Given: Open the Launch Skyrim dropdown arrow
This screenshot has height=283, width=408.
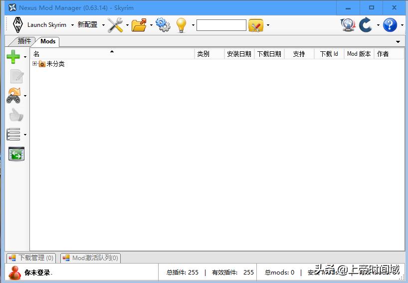Looking at the screenshot, I should tap(72, 25).
